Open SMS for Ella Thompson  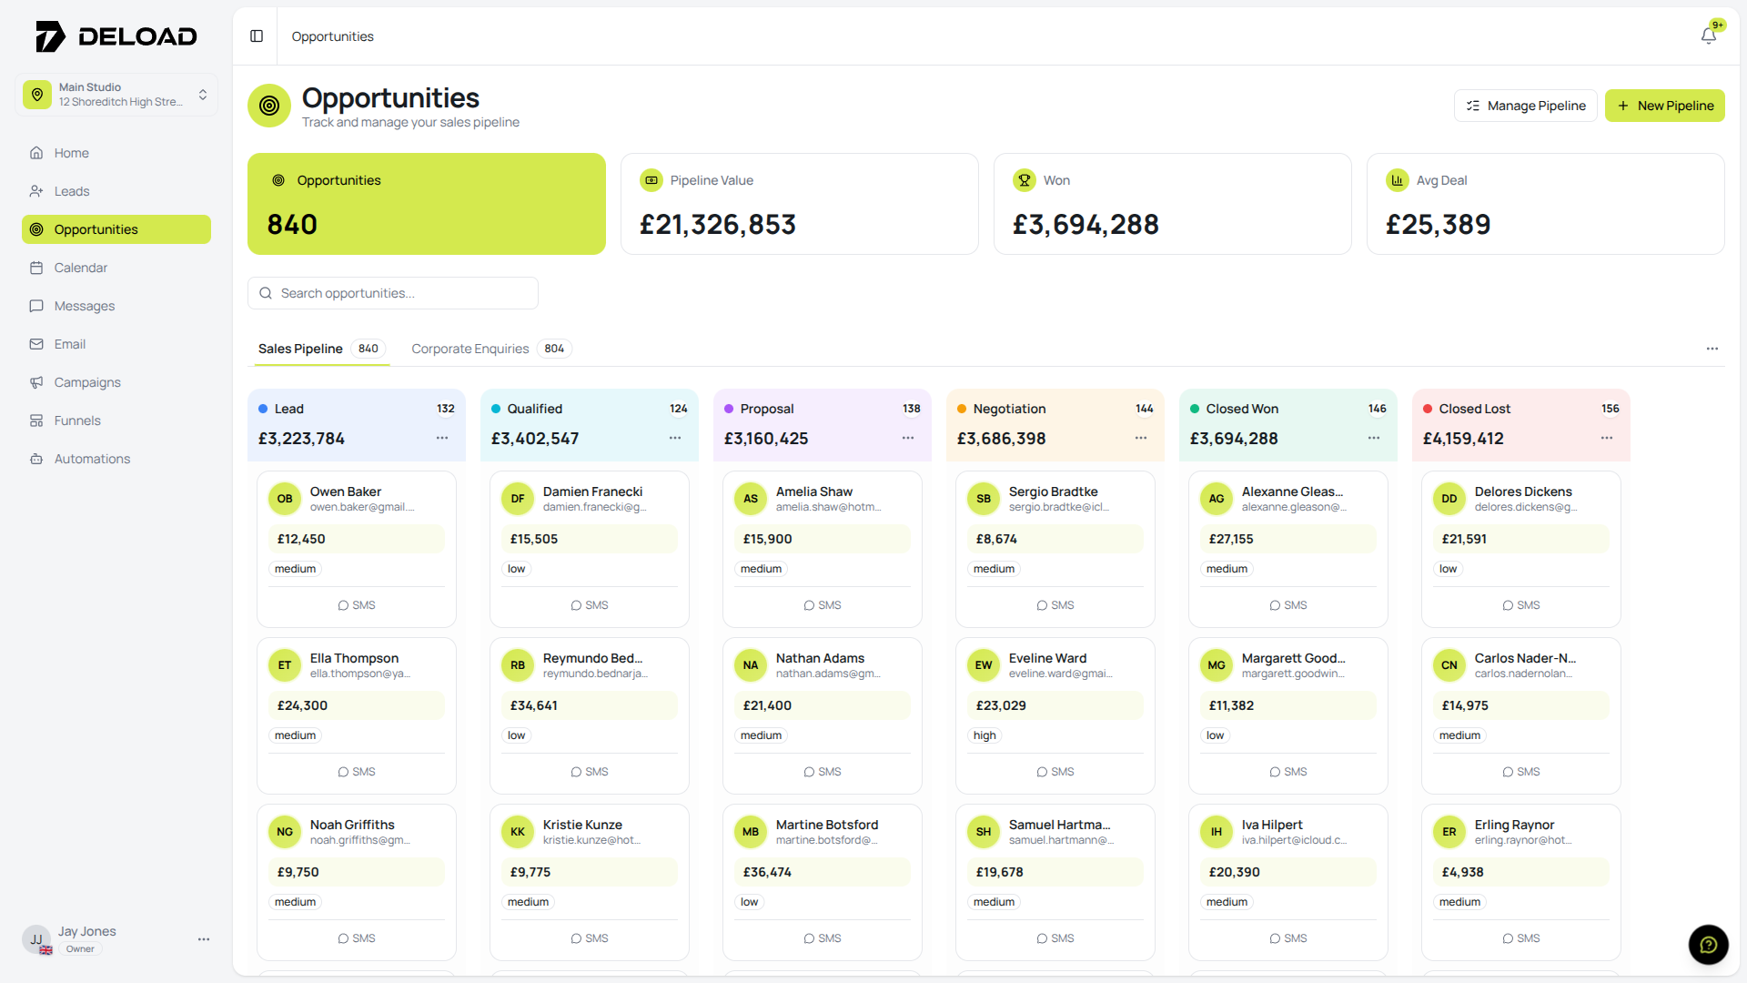tap(357, 772)
